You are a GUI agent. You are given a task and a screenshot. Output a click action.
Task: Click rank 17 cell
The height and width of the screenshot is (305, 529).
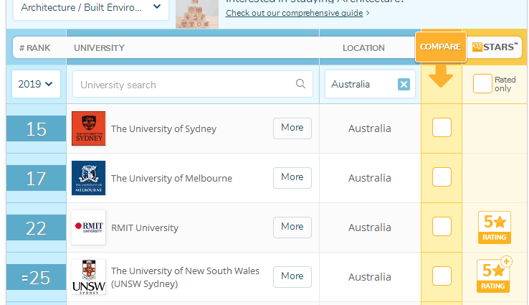click(x=36, y=179)
